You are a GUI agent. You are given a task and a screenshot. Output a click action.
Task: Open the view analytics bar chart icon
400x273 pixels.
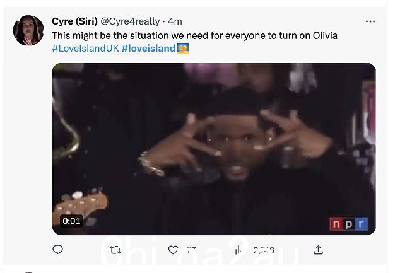click(238, 250)
